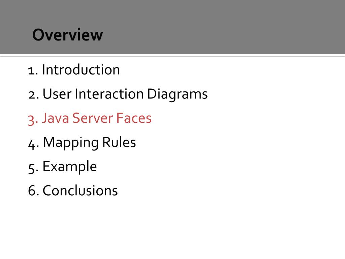Click the red number 3 marker
The image size is (345, 259).
(33, 120)
